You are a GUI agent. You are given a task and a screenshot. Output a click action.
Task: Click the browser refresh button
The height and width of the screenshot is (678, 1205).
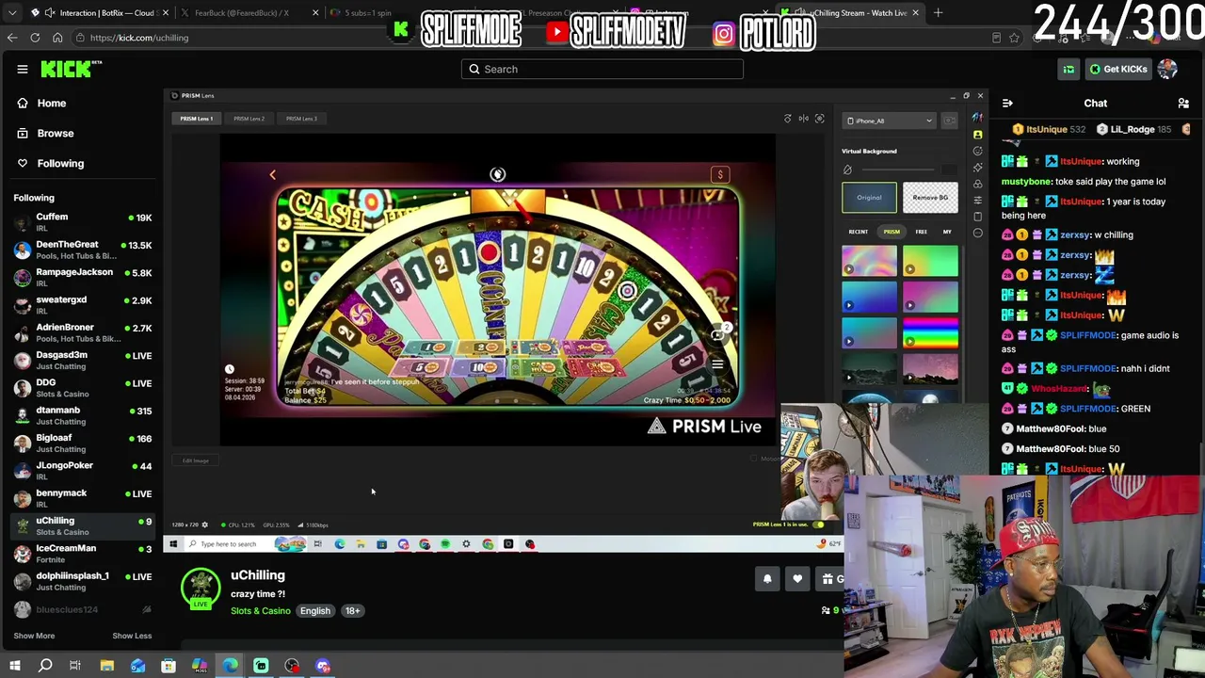coord(35,38)
